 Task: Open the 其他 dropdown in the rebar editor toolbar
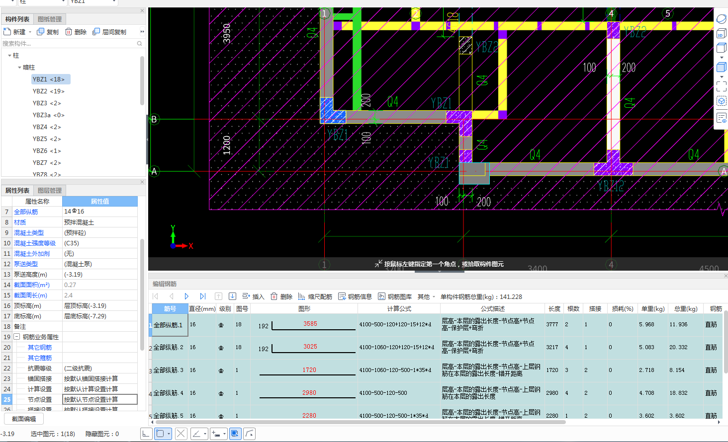[426, 296]
